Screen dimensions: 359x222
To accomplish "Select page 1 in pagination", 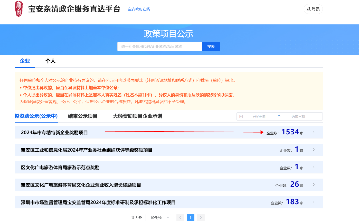I will pyautogui.click(x=191, y=218).
